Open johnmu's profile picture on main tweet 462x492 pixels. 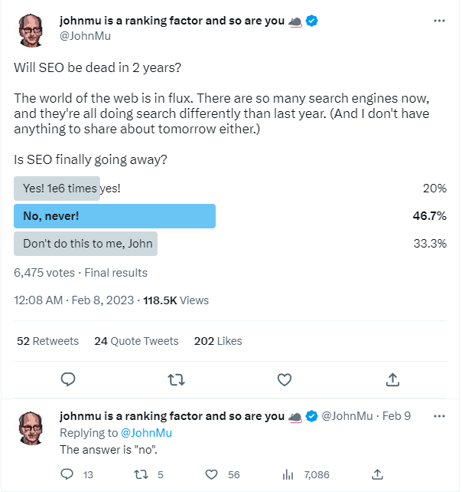32,29
